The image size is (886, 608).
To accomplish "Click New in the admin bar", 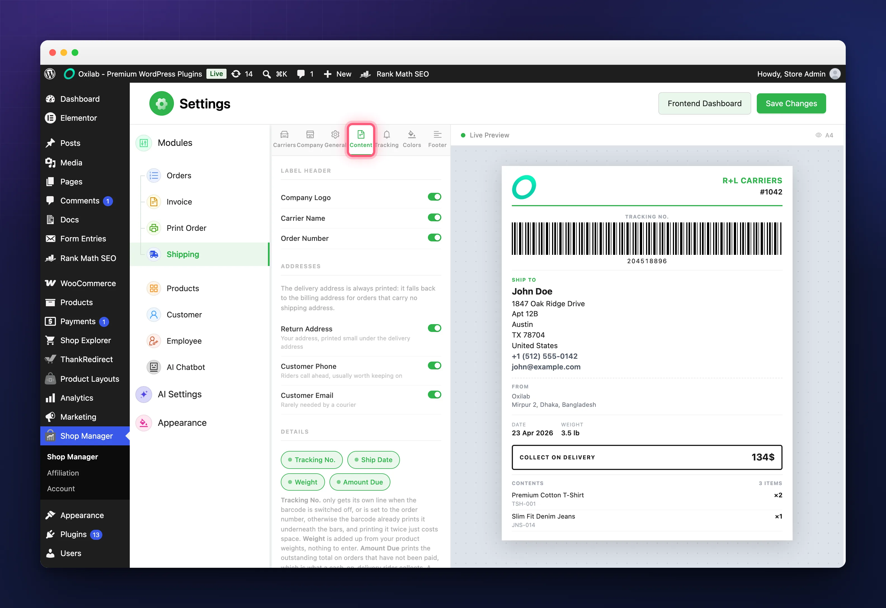I will click(x=337, y=74).
